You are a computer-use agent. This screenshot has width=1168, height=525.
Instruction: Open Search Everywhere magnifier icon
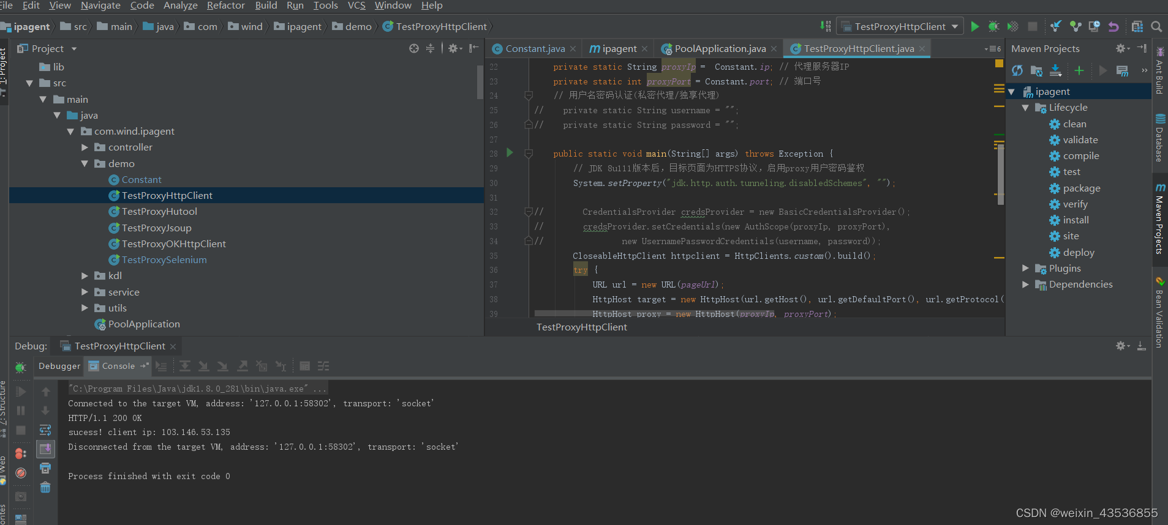(1156, 26)
